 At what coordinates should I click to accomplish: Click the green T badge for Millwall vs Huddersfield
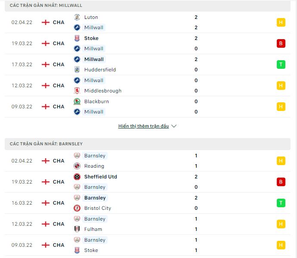pyautogui.click(x=281, y=64)
